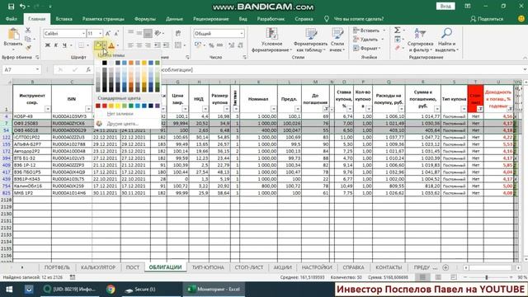Click the Fill Color bucket icon
The width and height of the screenshot is (528, 297).
98,45
